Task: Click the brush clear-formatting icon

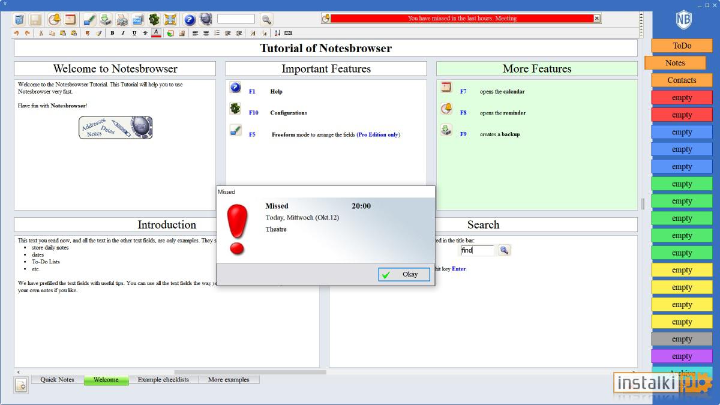Action: 98,33
